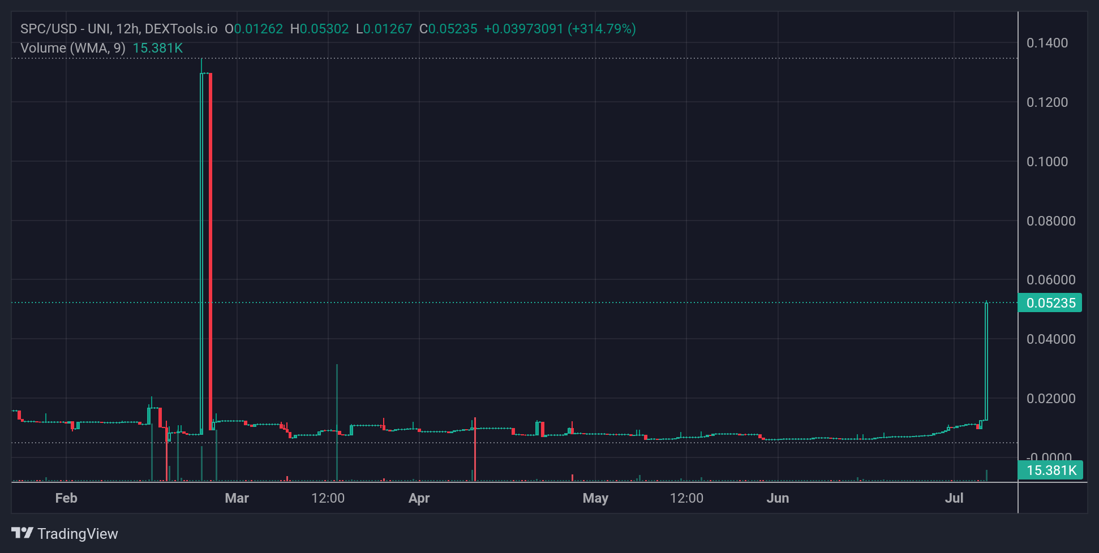Click the 15.381K volume value in legend

tap(158, 48)
